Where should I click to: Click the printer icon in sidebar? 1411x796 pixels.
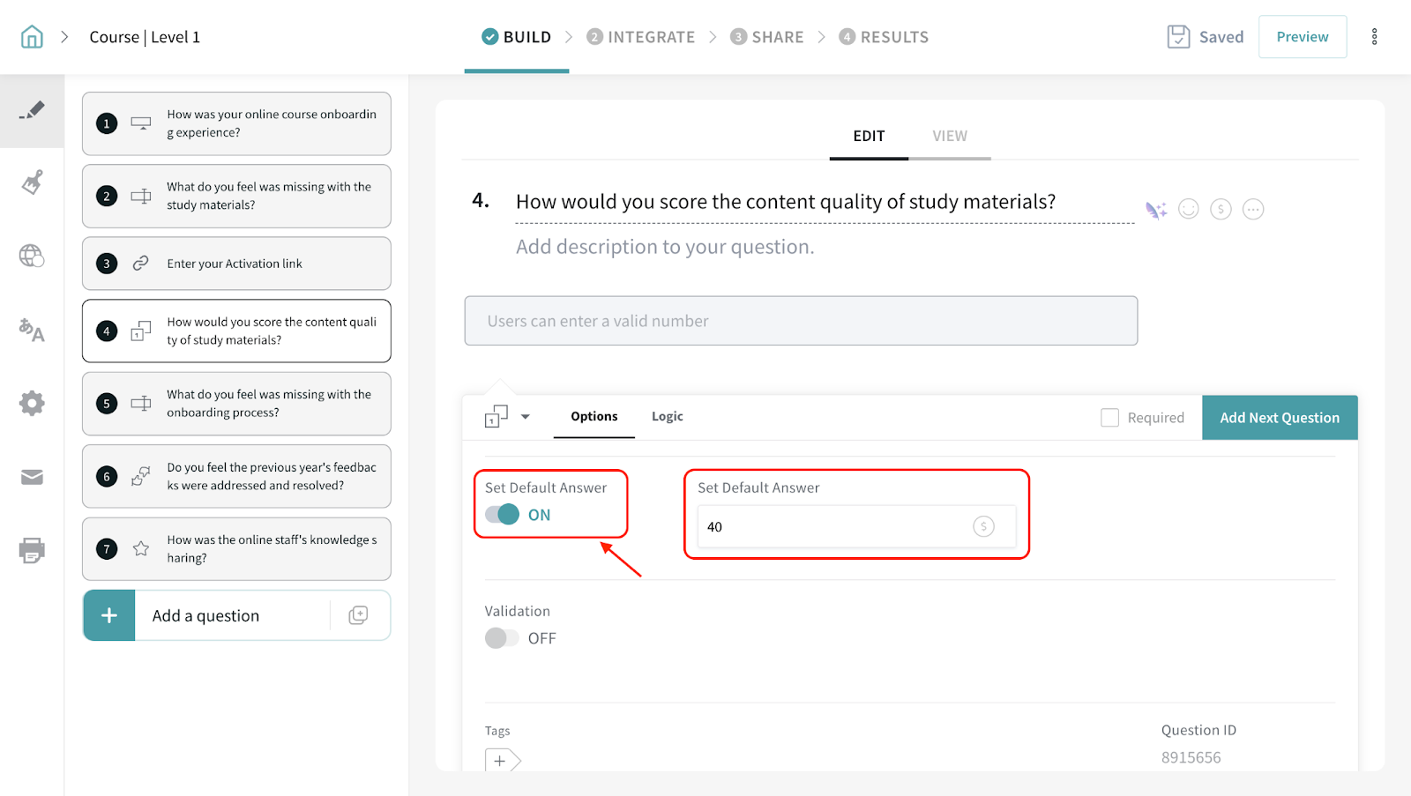click(32, 550)
